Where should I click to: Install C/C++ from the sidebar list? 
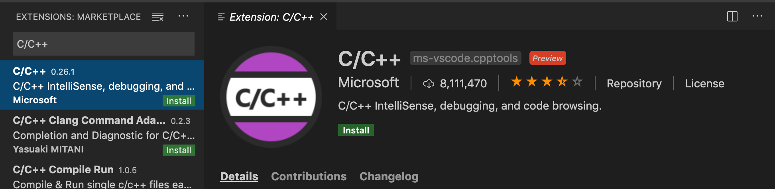tap(179, 101)
